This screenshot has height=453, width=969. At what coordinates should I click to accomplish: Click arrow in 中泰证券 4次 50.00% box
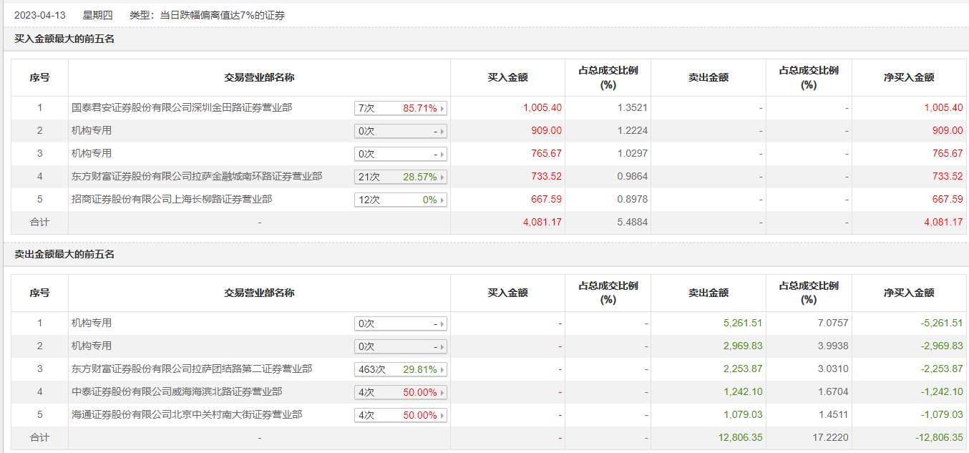click(x=442, y=393)
